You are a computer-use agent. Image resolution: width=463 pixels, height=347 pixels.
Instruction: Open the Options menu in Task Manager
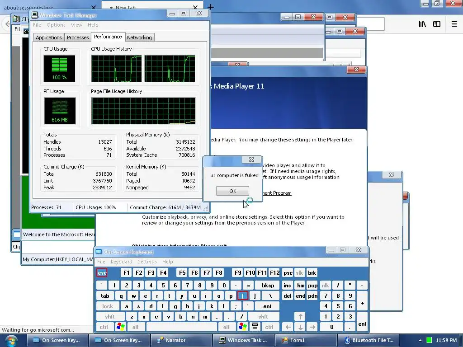click(x=56, y=25)
